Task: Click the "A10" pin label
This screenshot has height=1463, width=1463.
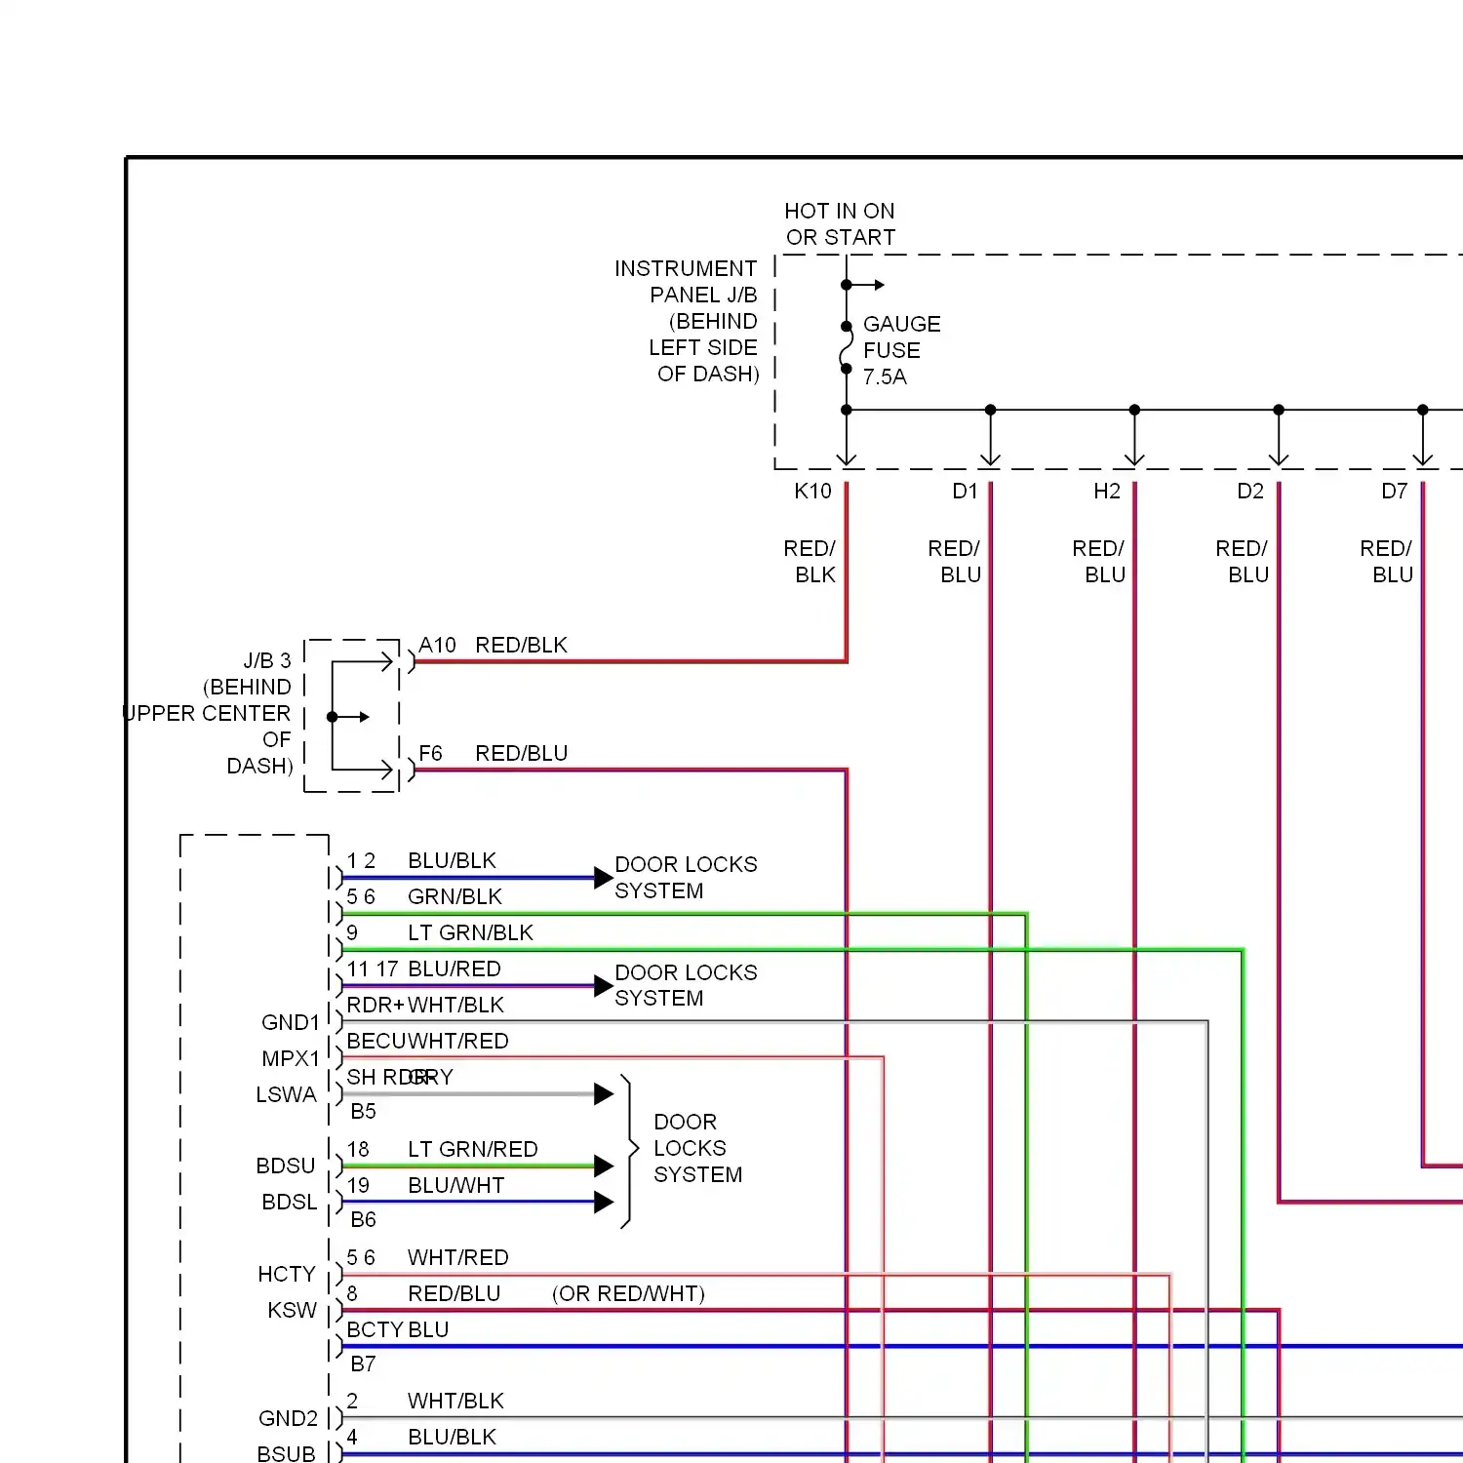Action: (x=437, y=645)
